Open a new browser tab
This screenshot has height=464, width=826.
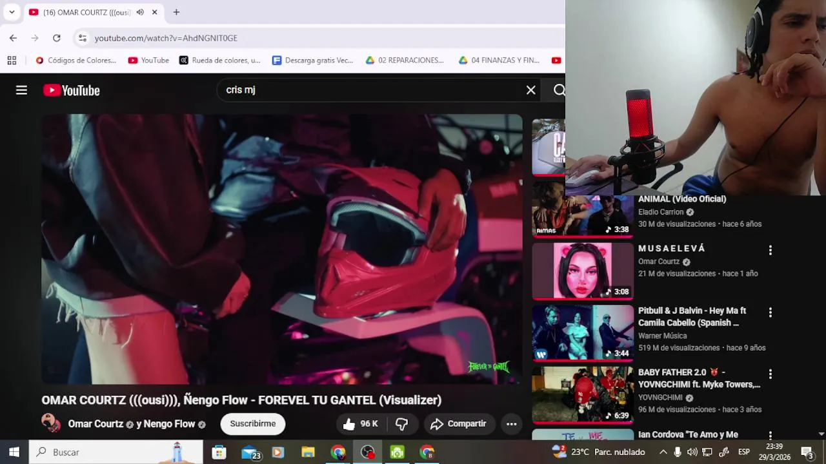[x=176, y=12]
